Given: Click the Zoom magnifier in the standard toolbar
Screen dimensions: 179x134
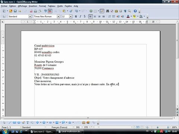Looking at the screenshot, I should (x=129, y=11).
